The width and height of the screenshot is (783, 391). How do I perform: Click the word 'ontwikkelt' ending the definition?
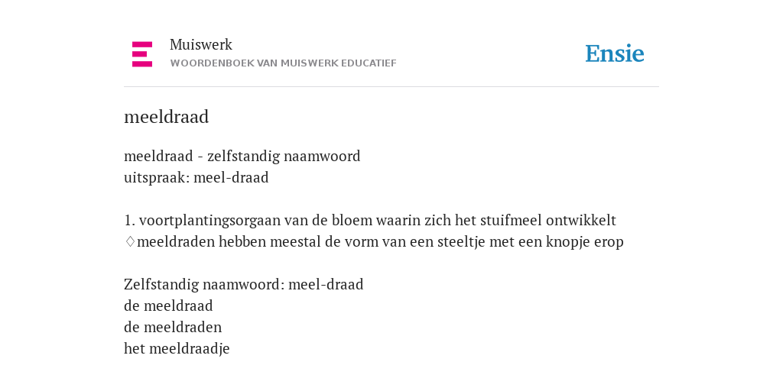(581, 221)
